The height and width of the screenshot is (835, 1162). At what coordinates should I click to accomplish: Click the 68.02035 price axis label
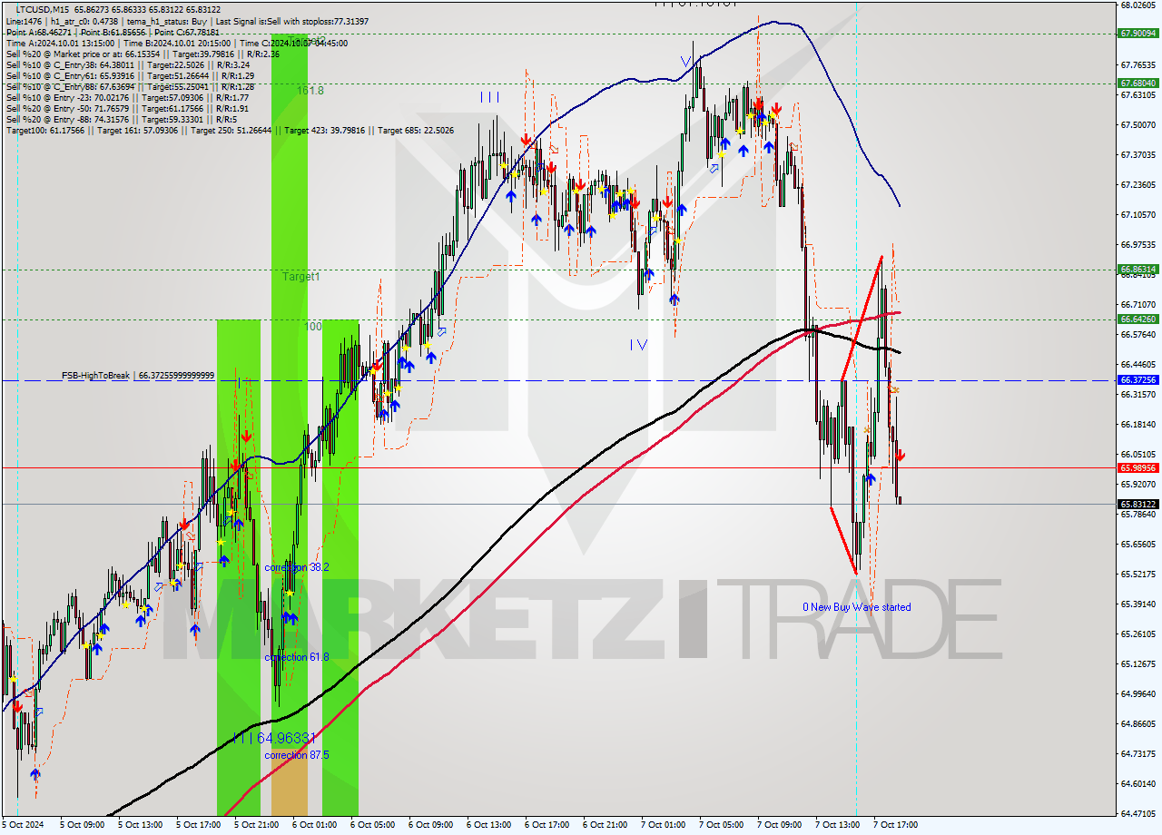pos(1138,5)
